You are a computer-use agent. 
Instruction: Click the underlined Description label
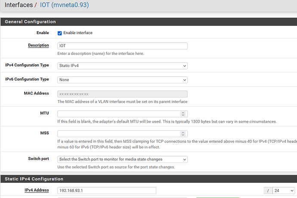click(x=38, y=45)
